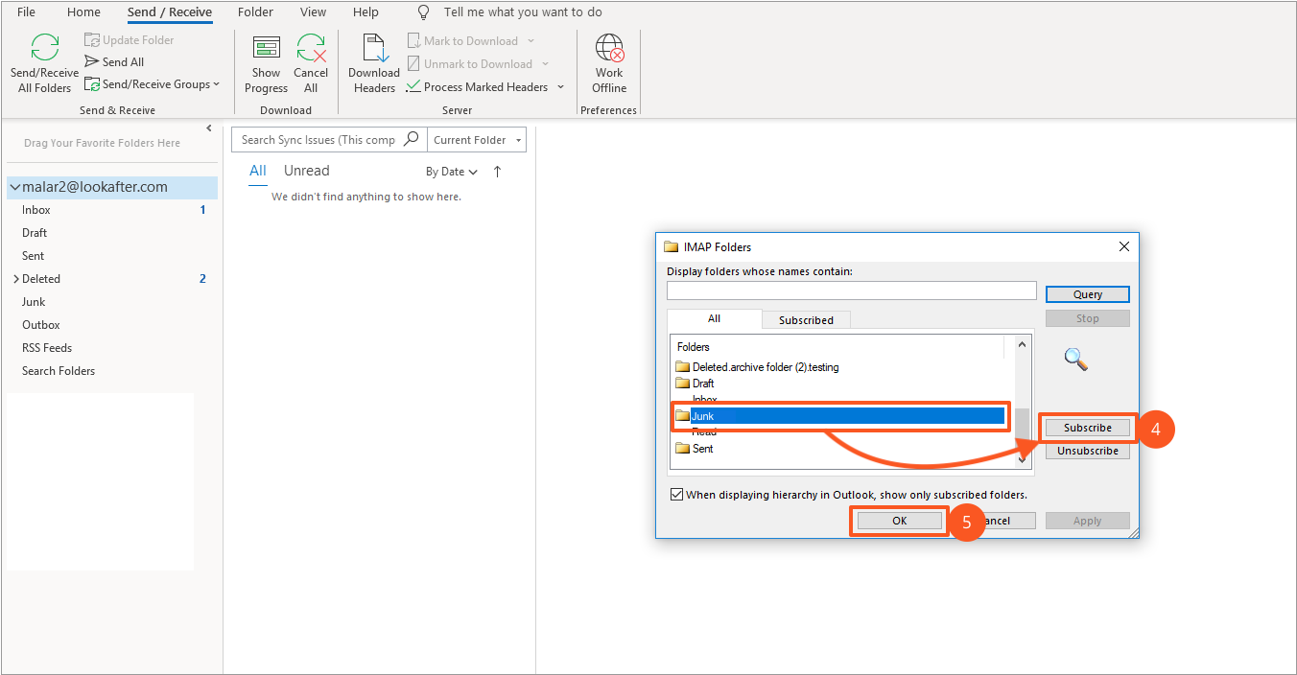This screenshot has height=675, width=1297.
Task: Expand the Deleted folder in sidebar
Action: [15, 279]
